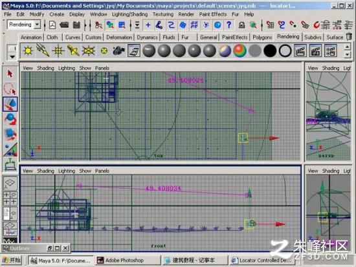Open the File menu
Screen dimensions: 356x267
pyautogui.click(x=8, y=14)
